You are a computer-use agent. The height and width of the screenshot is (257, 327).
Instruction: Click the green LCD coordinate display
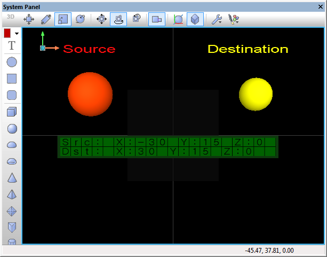click(168, 147)
